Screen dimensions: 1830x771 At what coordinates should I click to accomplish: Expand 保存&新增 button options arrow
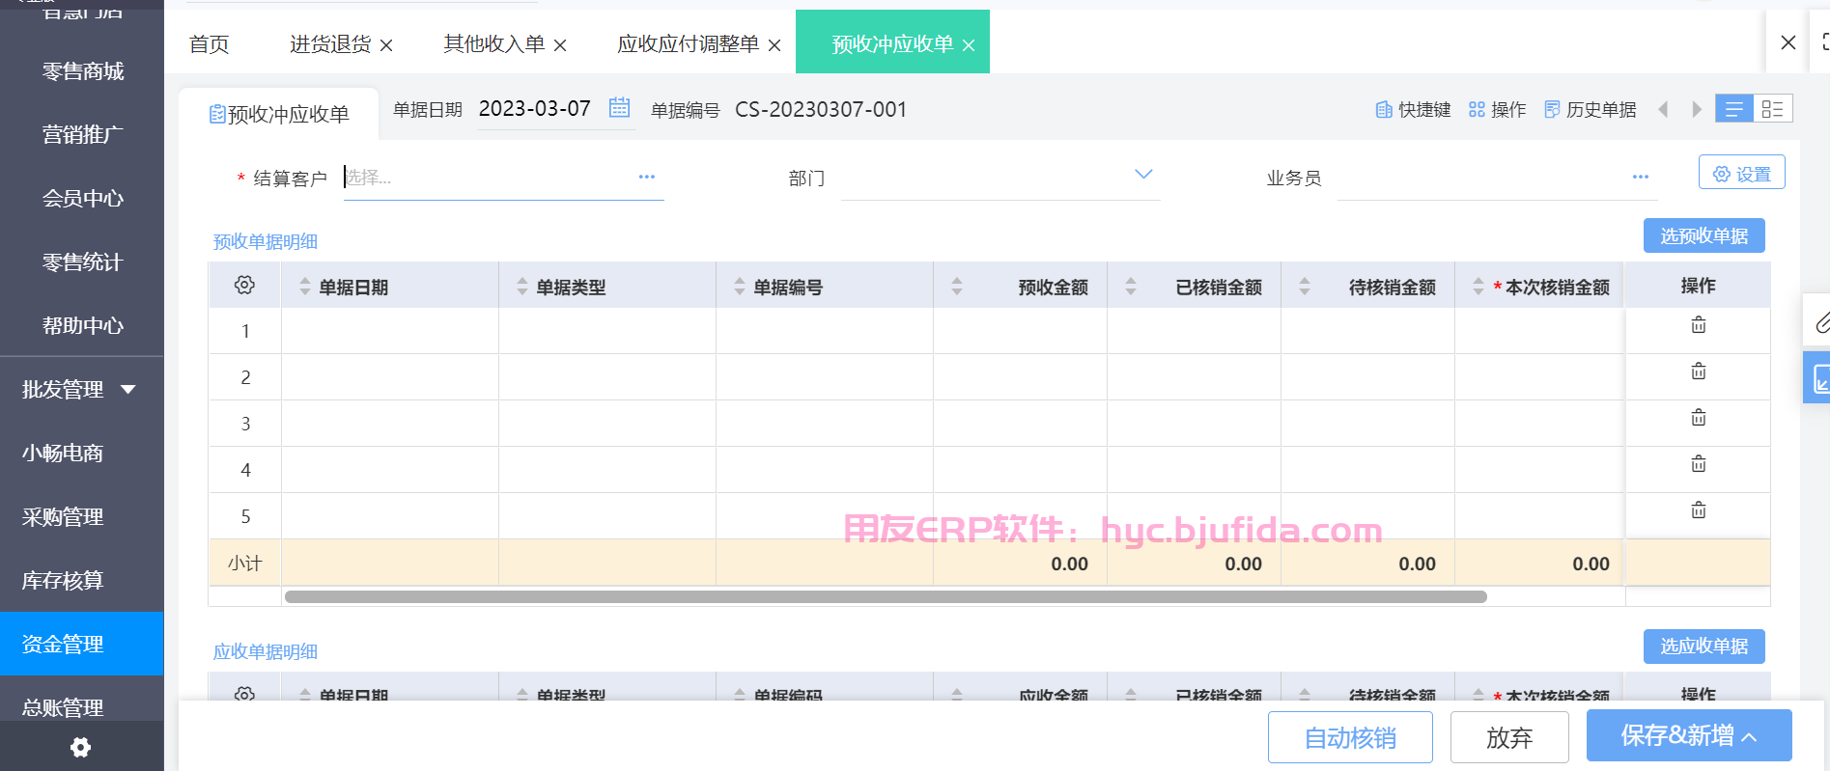pos(1749,737)
